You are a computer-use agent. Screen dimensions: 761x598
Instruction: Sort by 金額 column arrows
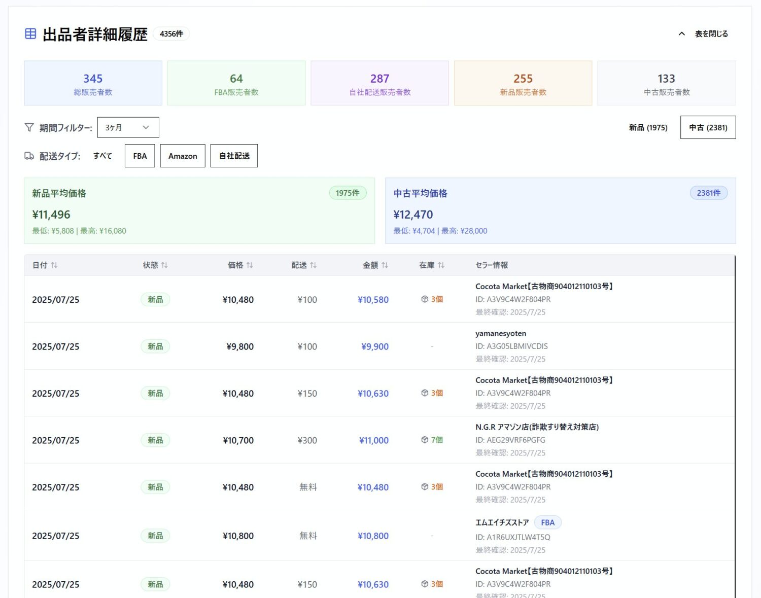click(385, 265)
